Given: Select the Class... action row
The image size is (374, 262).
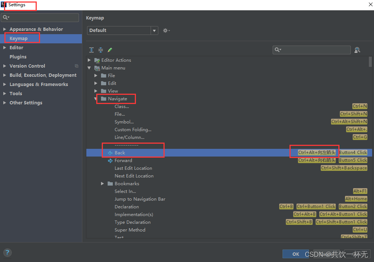Looking at the screenshot, I should (229, 107).
